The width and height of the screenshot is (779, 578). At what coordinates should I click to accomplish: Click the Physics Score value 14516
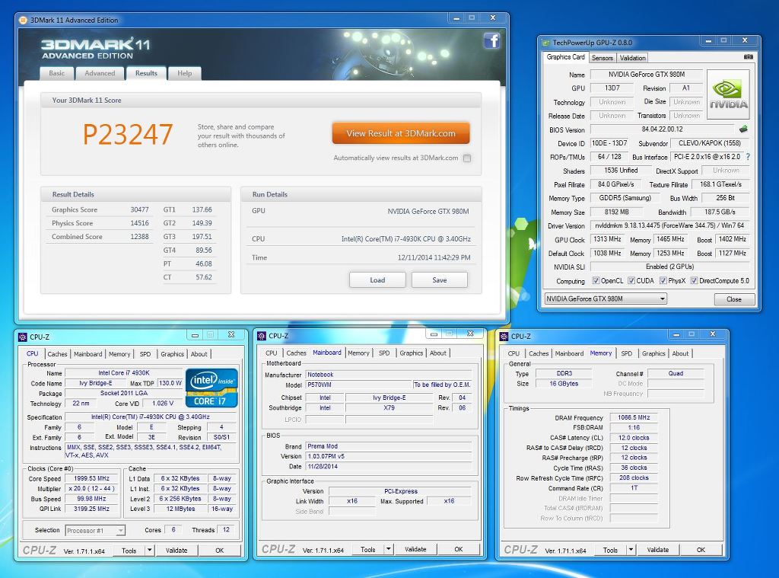point(140,223)
